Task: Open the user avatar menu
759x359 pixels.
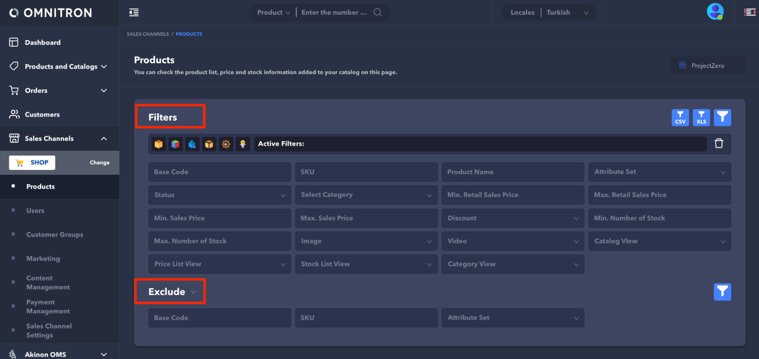Action: pos(715,12)
